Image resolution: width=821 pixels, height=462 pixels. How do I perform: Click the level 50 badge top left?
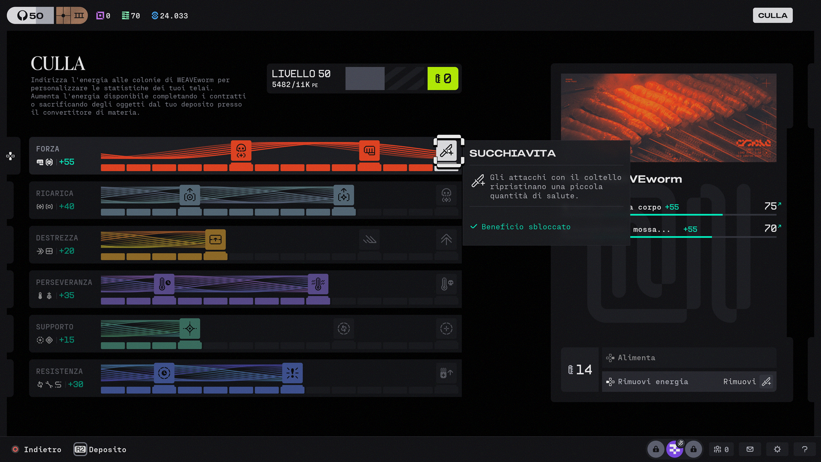click(30, 15)
